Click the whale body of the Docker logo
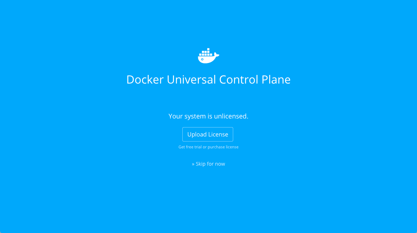 pyautogui.click(x=207, y=60)
